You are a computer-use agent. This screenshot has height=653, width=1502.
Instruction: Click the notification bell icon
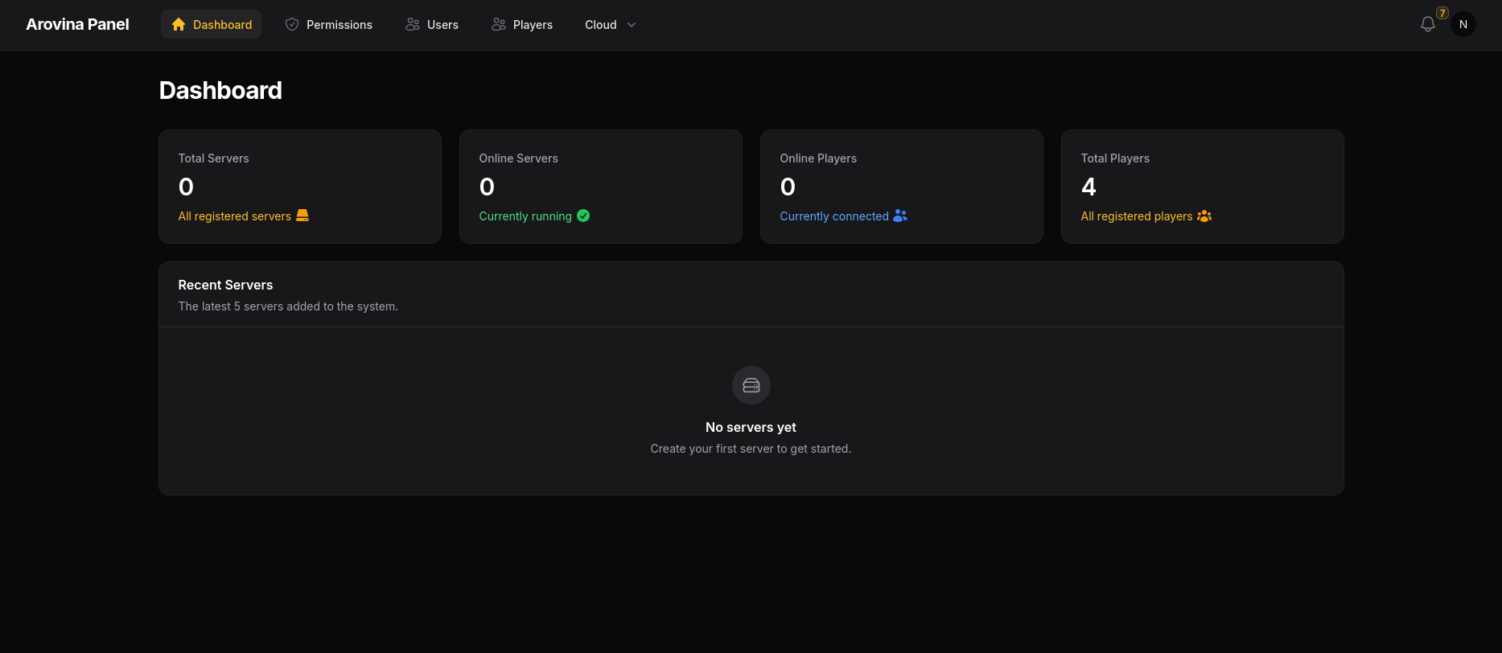[x=1427, y=25]
